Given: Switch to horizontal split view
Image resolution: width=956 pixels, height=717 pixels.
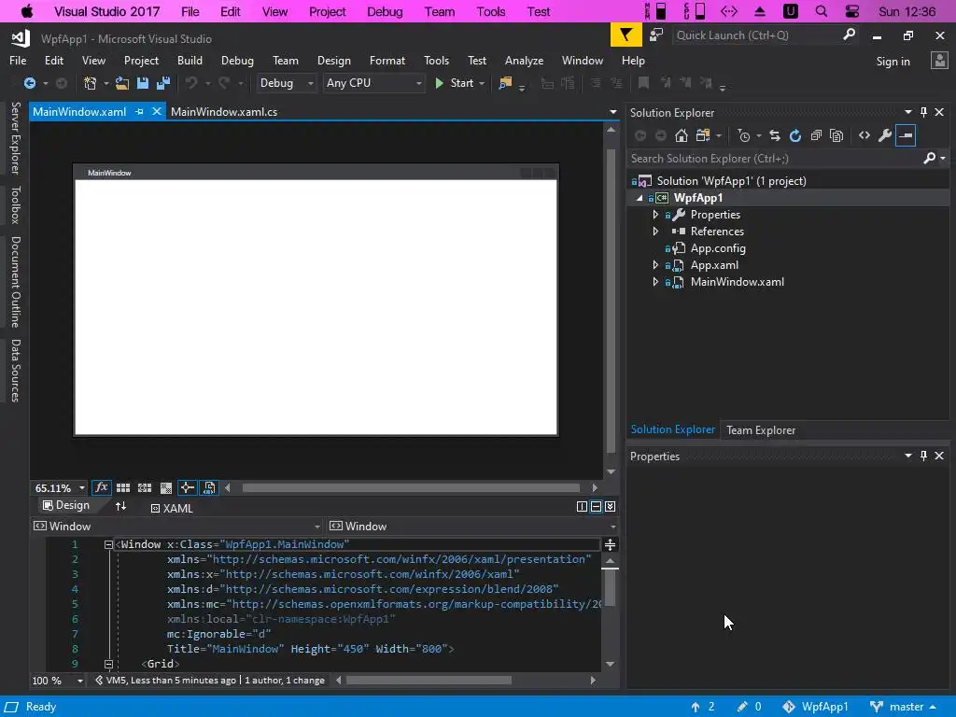Looking at the screenshot, I should coord(596,507).
